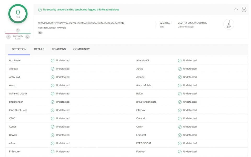The image size is (251, 157).
Task: Open the Community tab
Action: pos(82,49)
